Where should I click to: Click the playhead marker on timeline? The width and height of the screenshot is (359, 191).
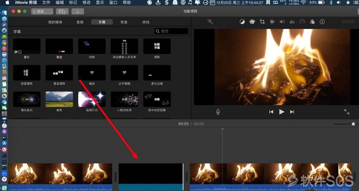[222, 130]
